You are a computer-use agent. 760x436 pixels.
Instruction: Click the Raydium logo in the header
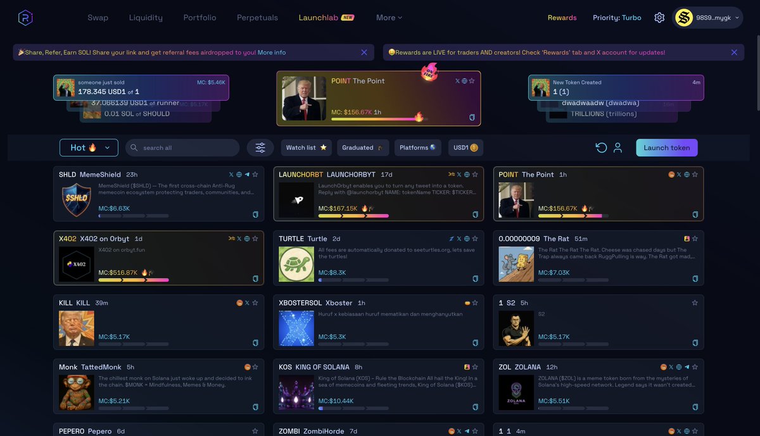click(x=25, y=18)
